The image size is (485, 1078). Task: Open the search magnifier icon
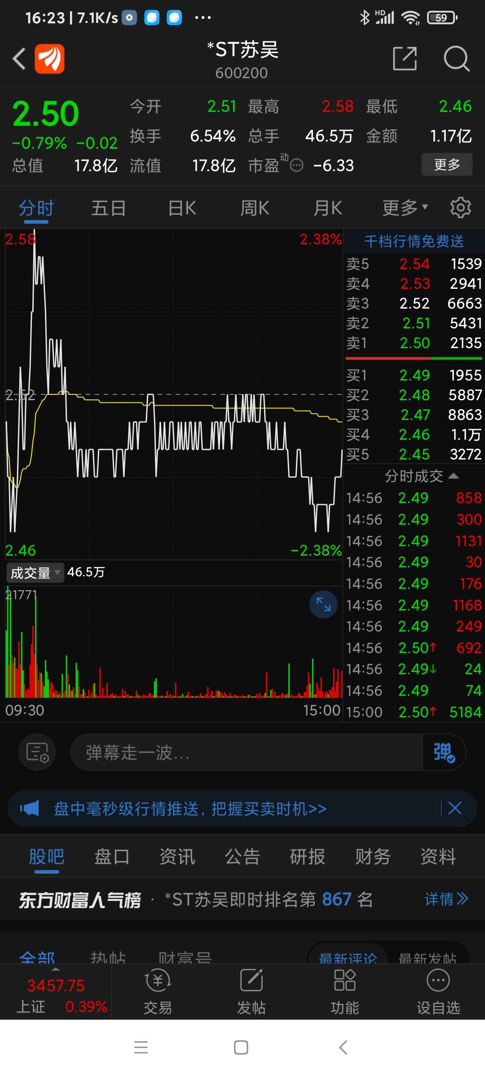pyautogui.click(x=456, y=58)
